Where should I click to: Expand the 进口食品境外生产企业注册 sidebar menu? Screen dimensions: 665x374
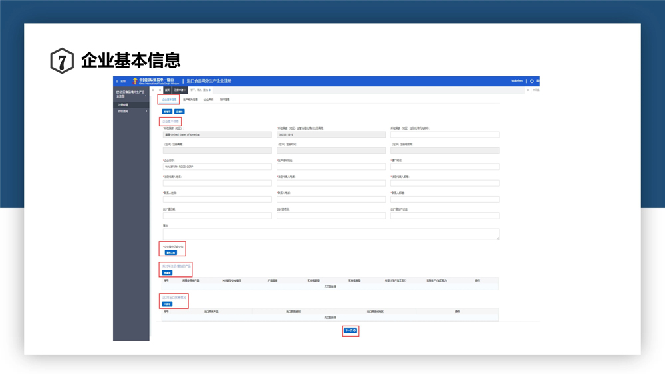(x=131, y=94)
